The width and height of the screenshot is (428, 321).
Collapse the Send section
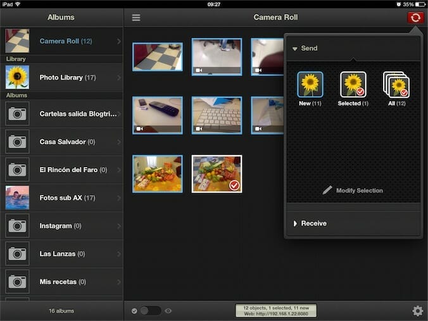coord(295,49)
